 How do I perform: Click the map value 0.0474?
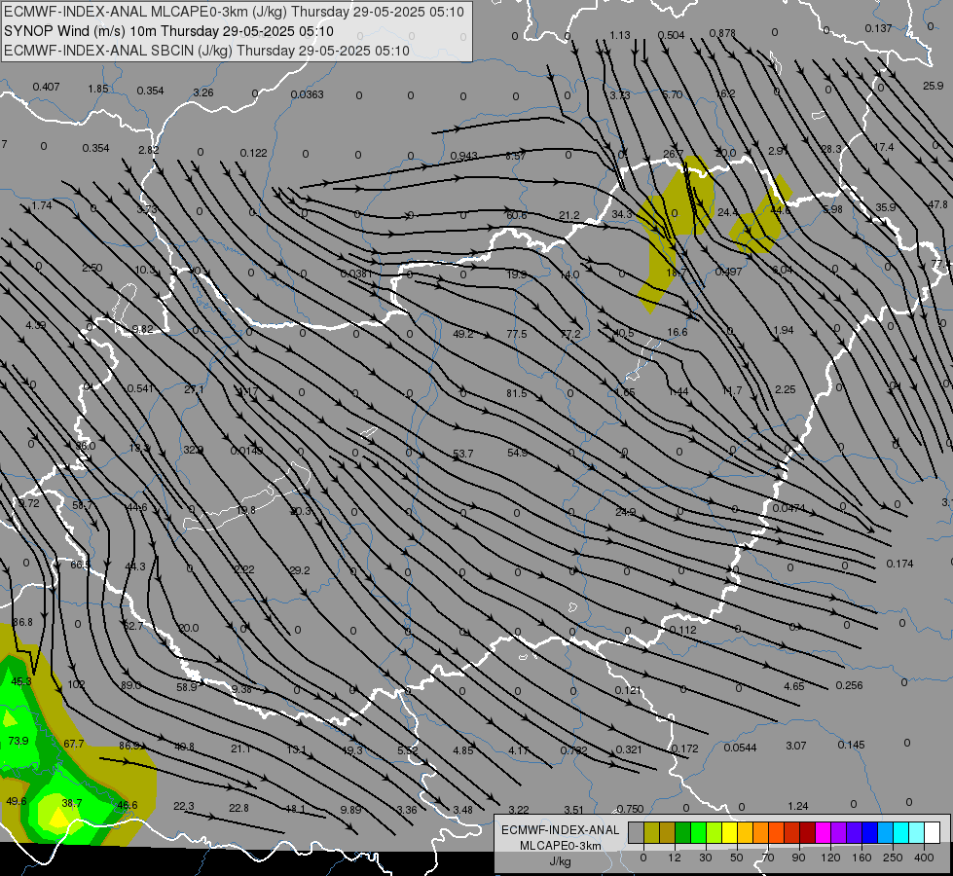click(x=788, y=508)
